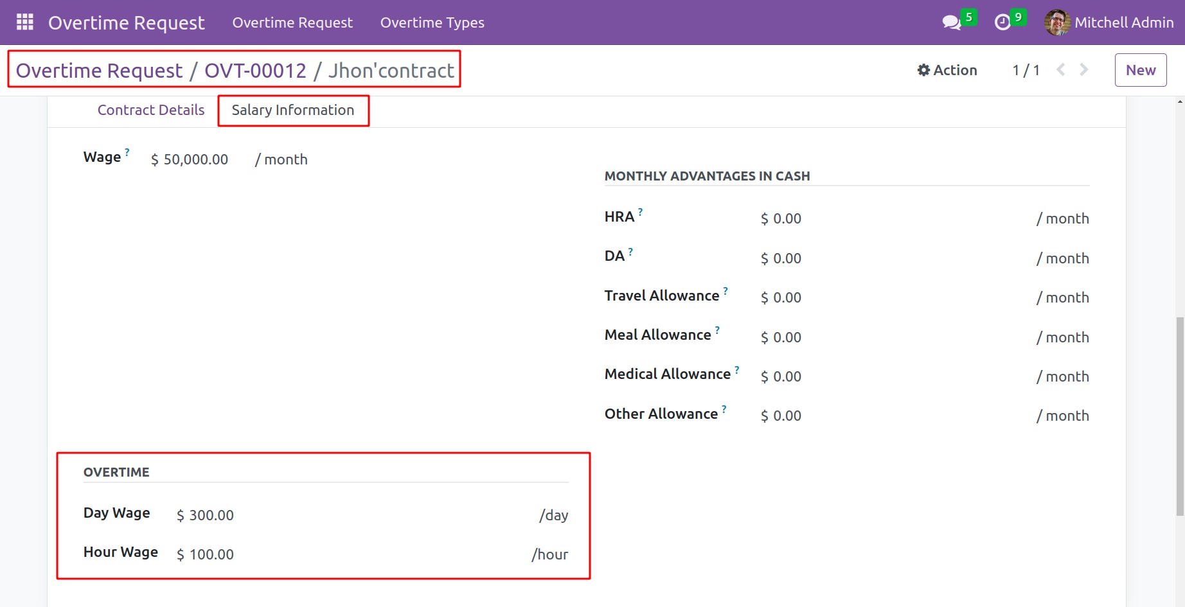Show Medical Allowance help question mark

pos(737,369)
